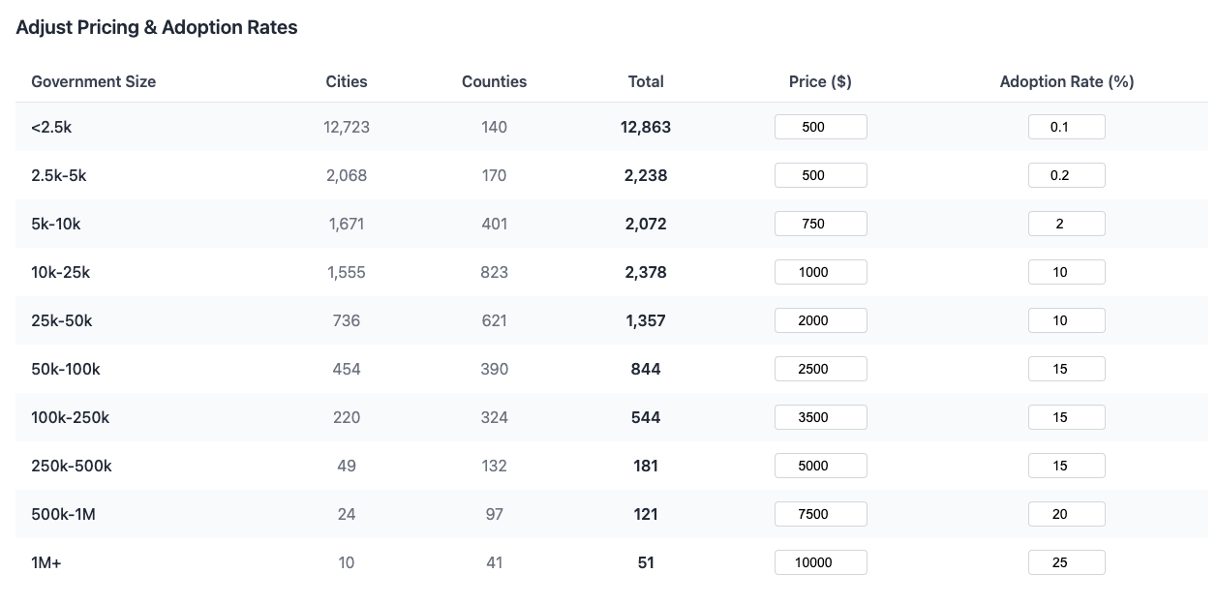Edit the 100k-250k adoption rate field
Screen dimensions: 1218x604
(1066, 417)
